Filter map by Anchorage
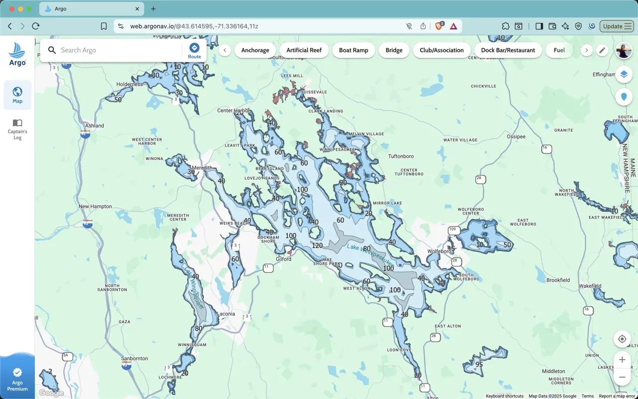638x399 pixels. [255, 50]
